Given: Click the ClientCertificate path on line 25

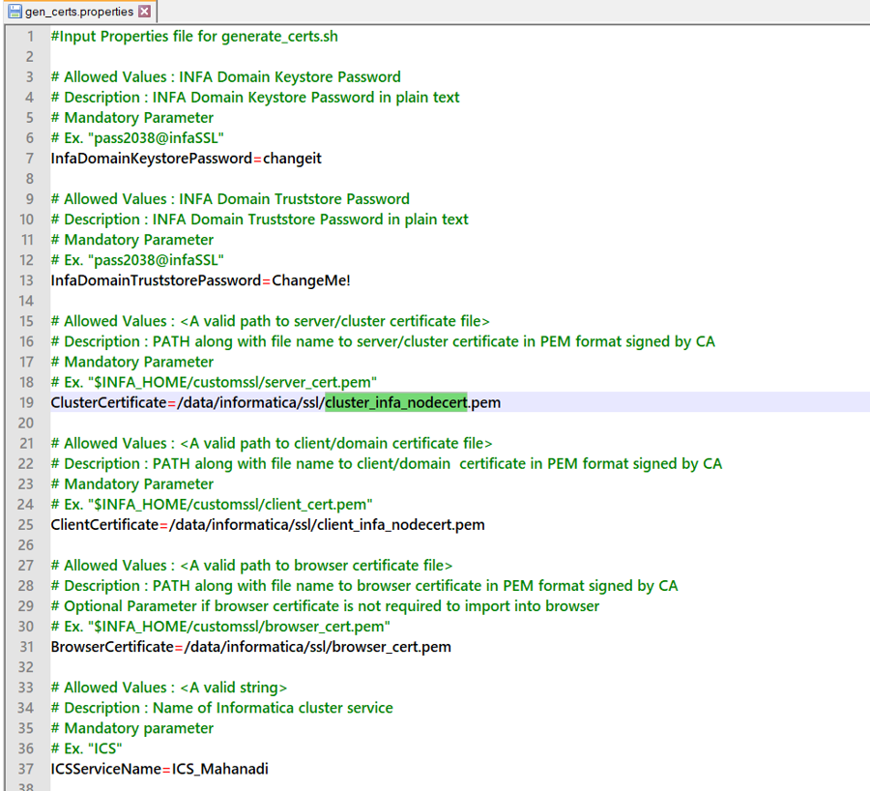Looking at the screenshot, I should coord(327,524).
